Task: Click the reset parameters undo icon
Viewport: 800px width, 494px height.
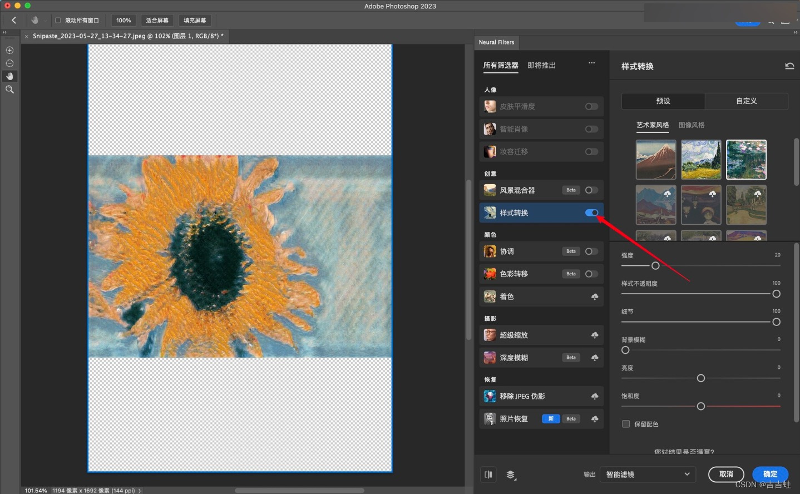Action: (x=789, y=66)
